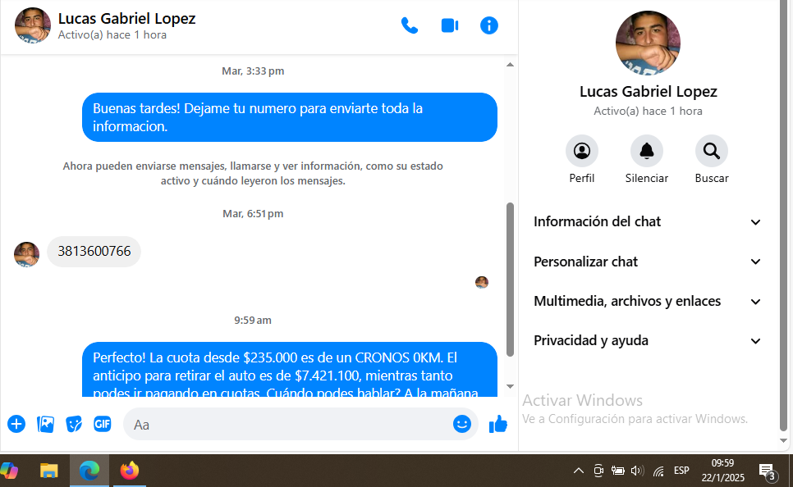Click the 3813600766 message bubble

[94, 251]
